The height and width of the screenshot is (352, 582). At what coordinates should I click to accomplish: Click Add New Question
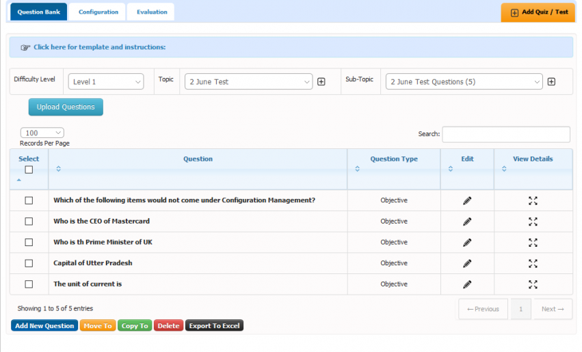point(44,325)
